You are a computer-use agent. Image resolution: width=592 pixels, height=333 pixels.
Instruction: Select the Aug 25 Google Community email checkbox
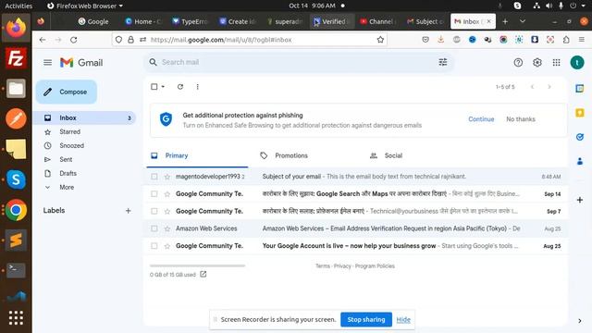pos(154,246)
